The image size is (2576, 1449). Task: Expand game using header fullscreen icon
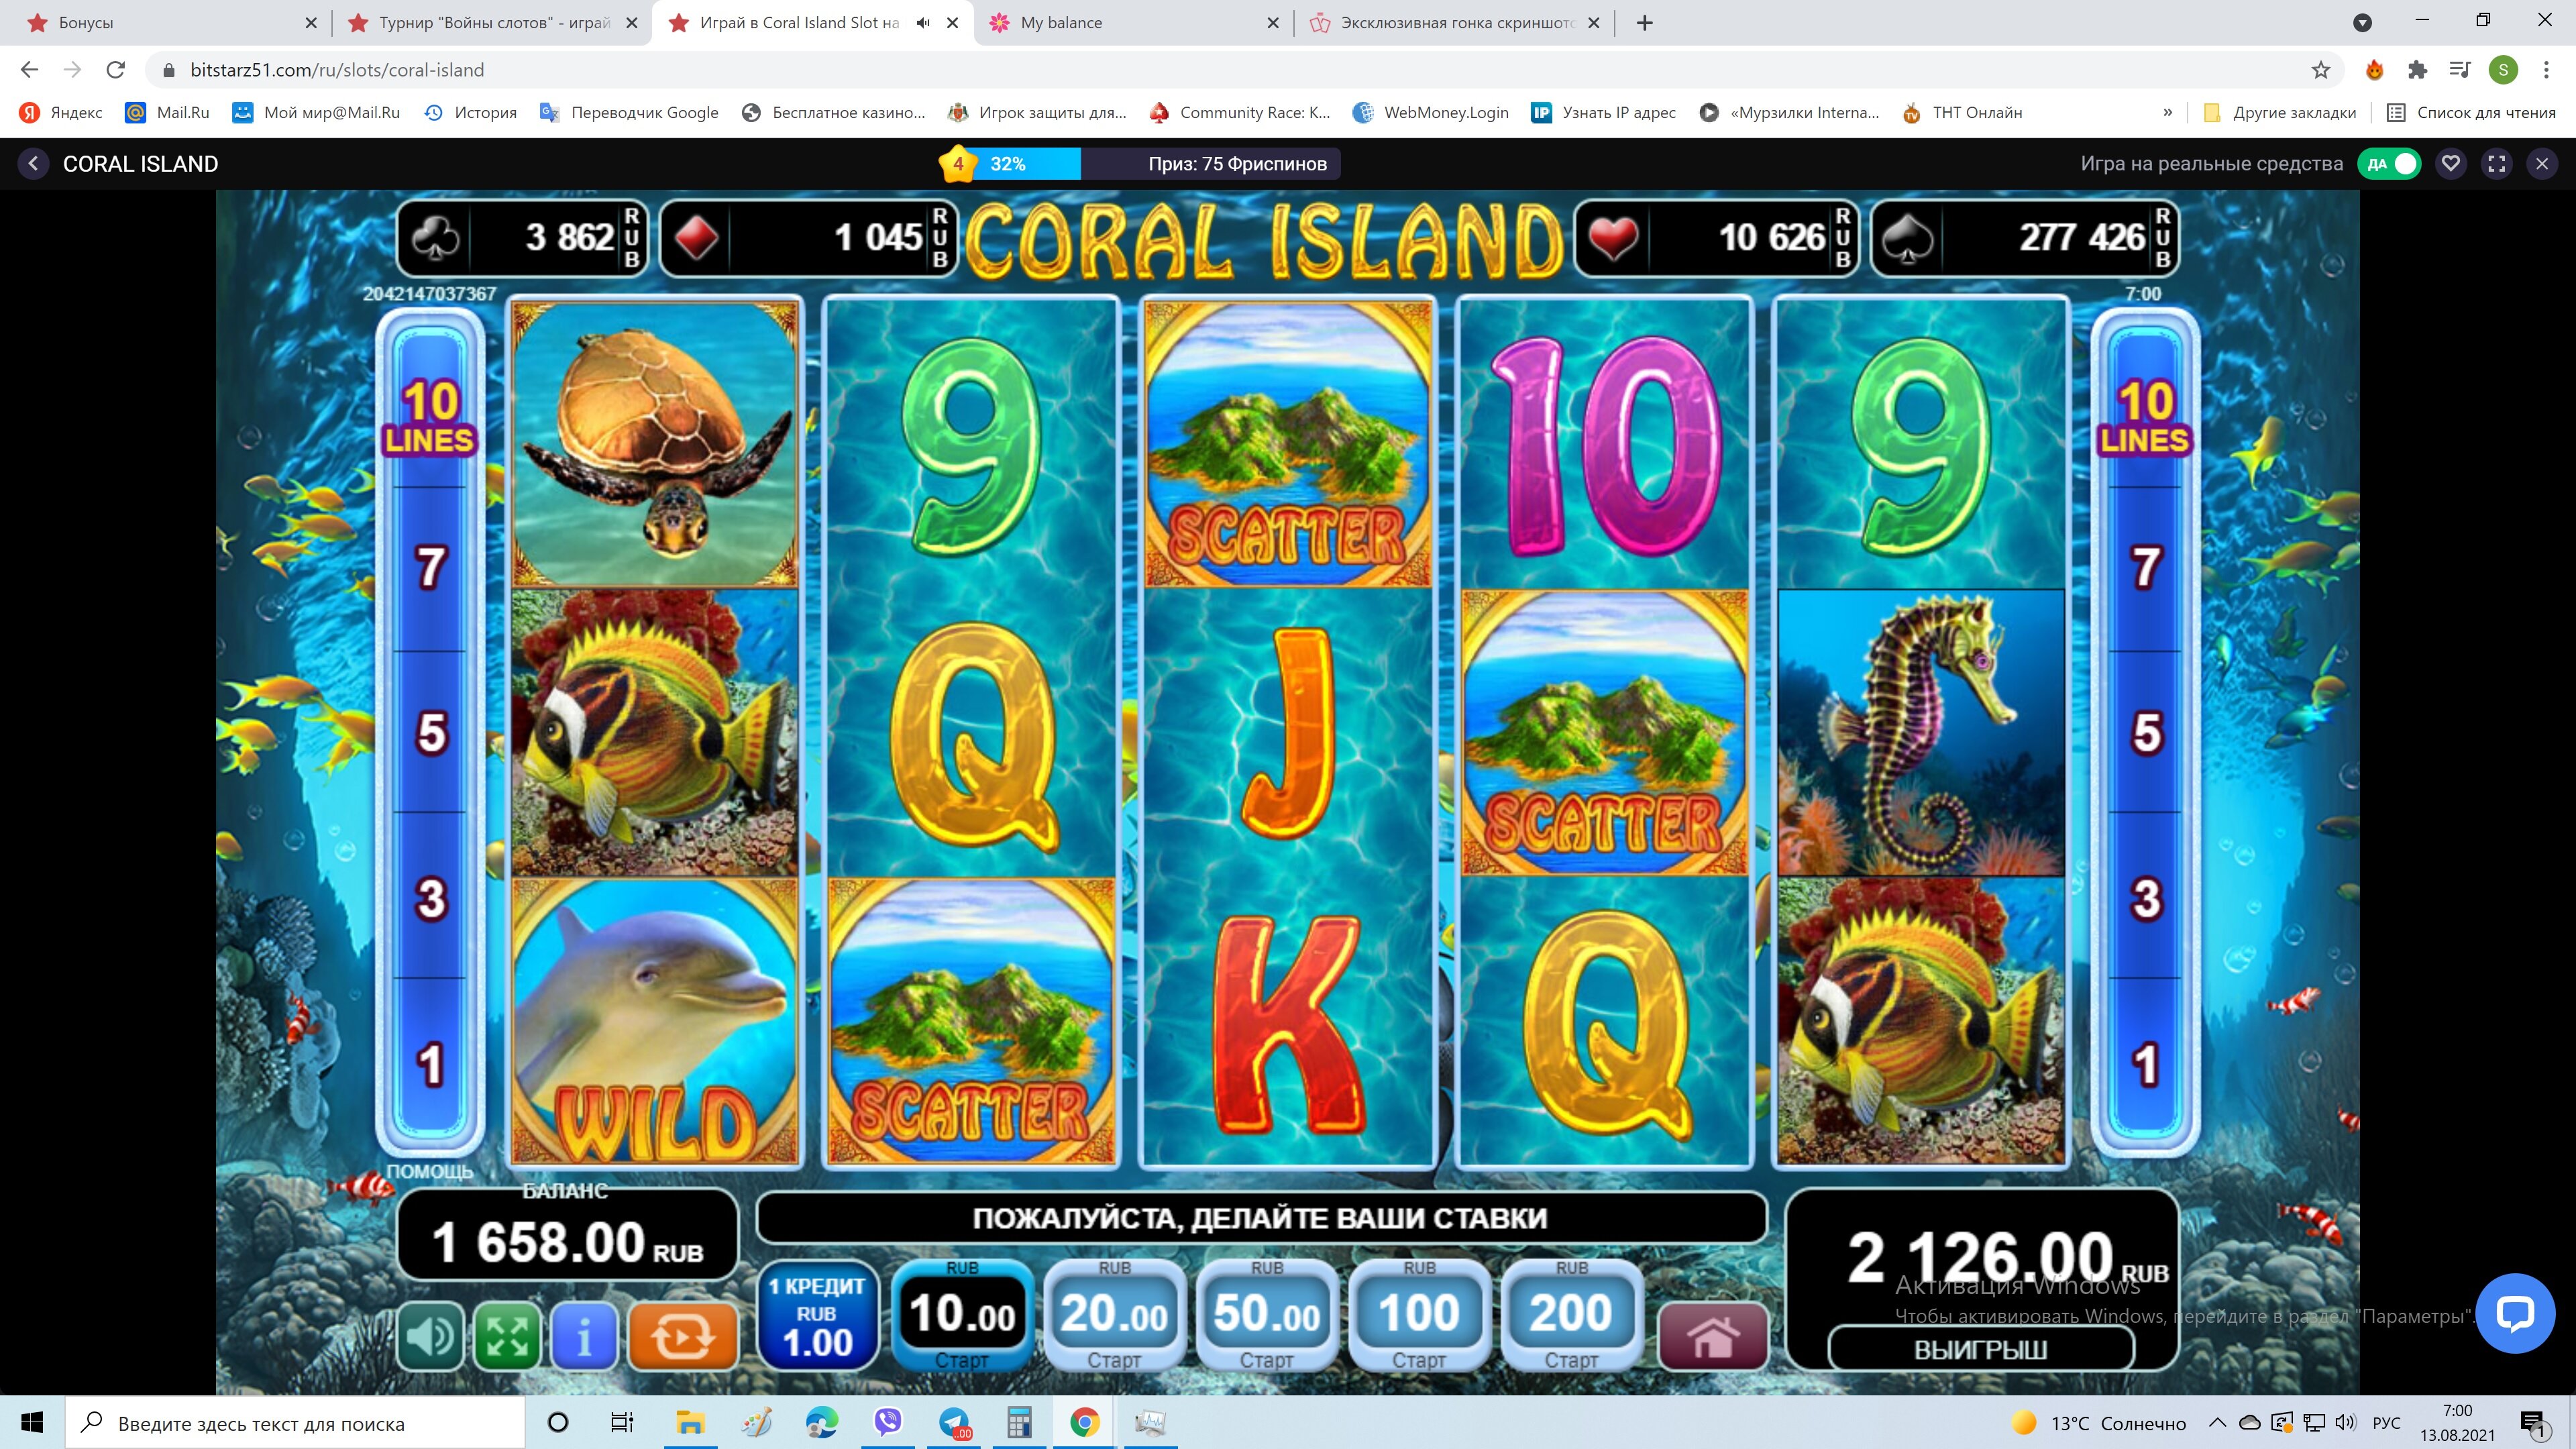pos(2496,164)
